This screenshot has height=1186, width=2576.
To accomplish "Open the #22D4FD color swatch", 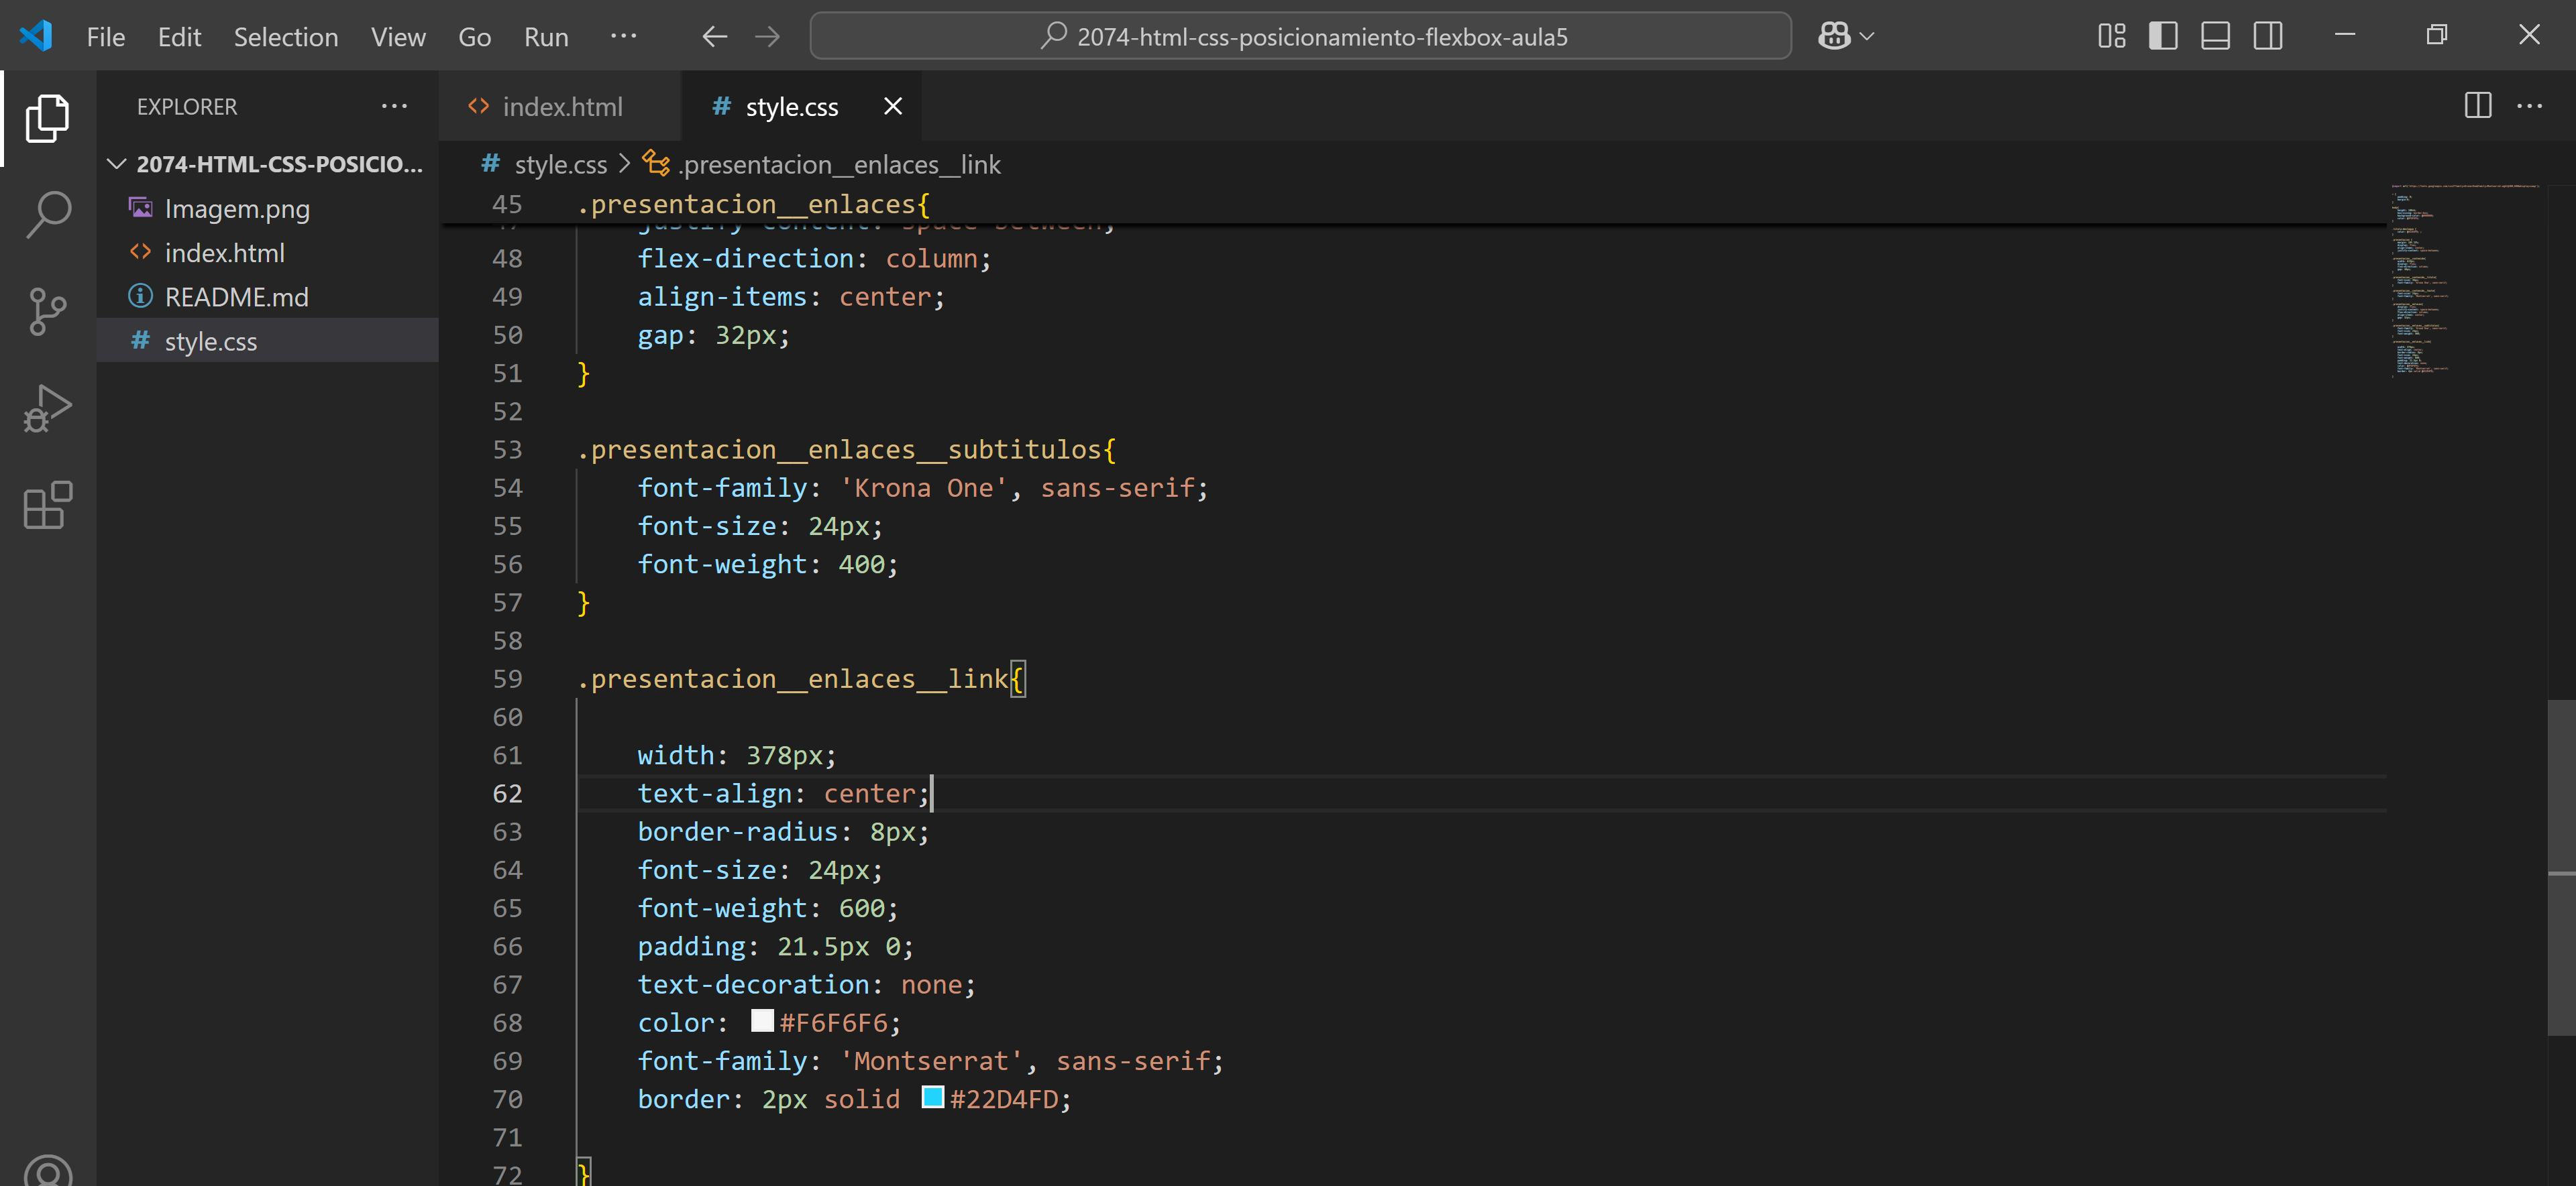I will pyautogui.click(x=932, y=1097).
